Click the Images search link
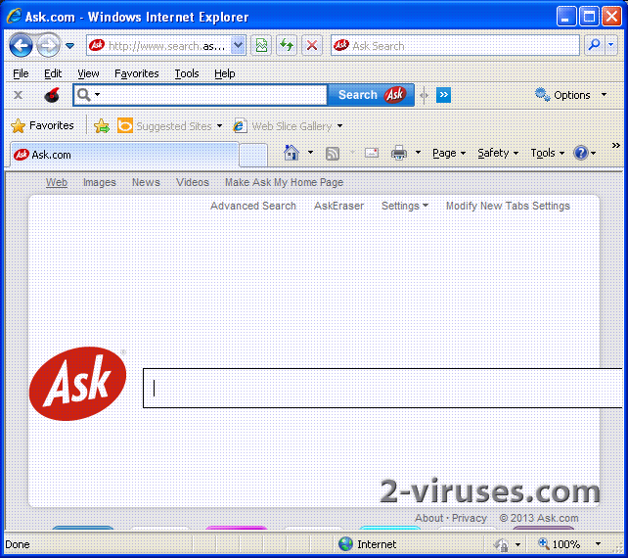The height and width of the screenshot is (558, 628). [x=100, y=182]
